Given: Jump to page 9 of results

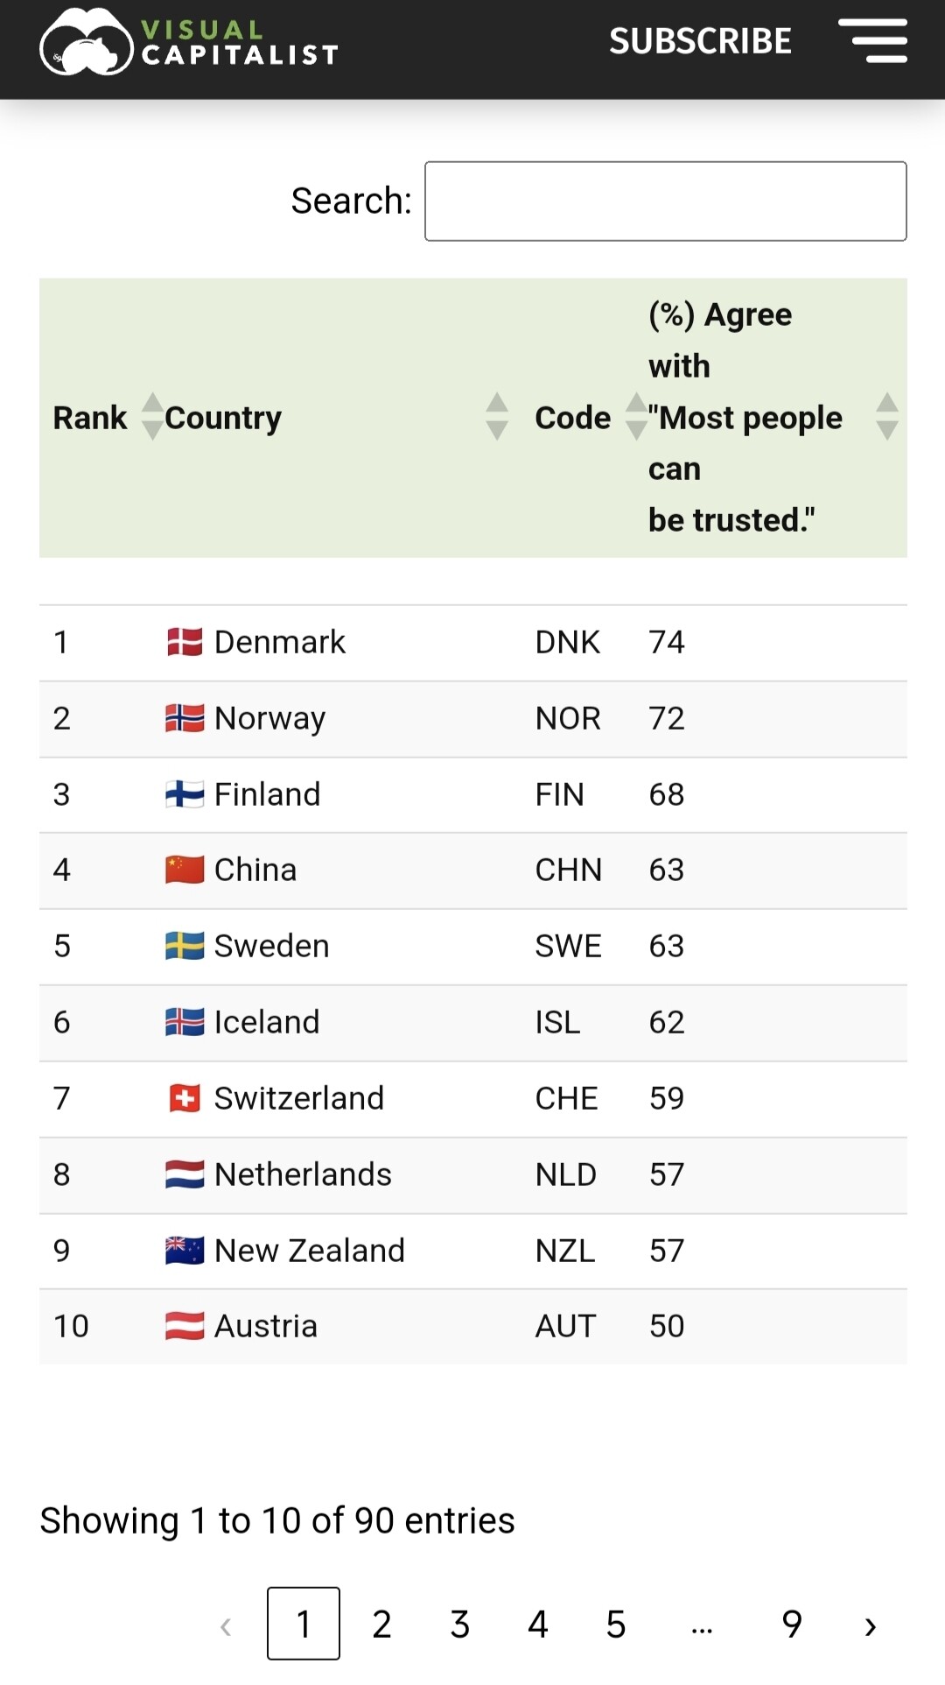Looking at the screenshot, I should pos(792,1624).
